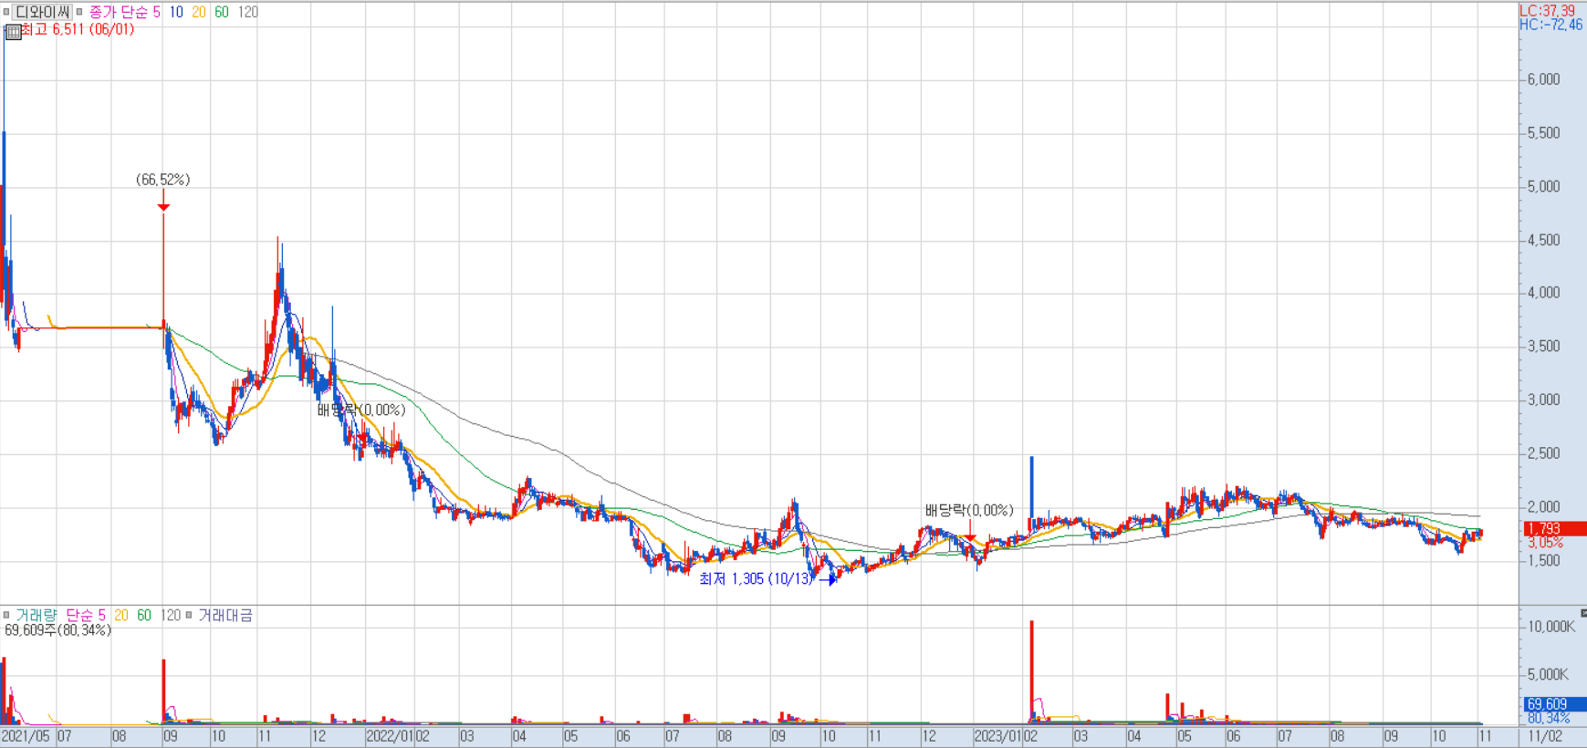Click the 2,500 price axis label
The width and height of the screenshot is (1587, 748).
(x=1543, y=453)
